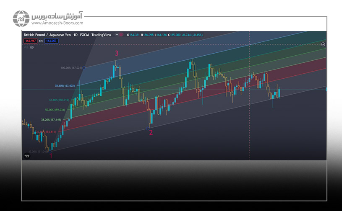Click the 61.80%(160.919) level label
Image resolution: width=342 pixels, height=211 pixels.
pos(59,100)
